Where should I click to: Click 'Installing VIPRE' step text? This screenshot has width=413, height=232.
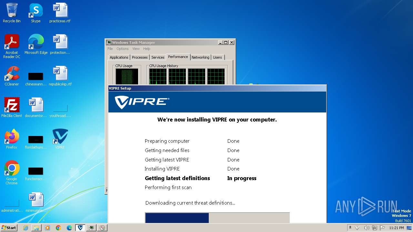(x=162, y=169)
